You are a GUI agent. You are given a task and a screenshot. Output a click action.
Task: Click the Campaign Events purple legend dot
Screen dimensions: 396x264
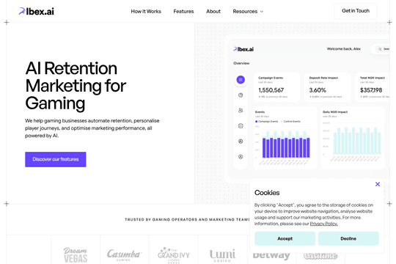point(257,122)
